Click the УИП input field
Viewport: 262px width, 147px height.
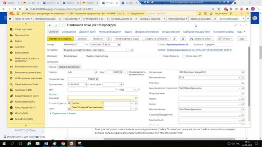[91, 90]
